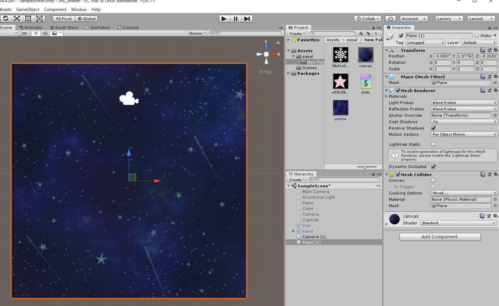Click the camera gizmo in the Scene view
Viewport: 499px width, 306px height.
[x=129, y=99]
